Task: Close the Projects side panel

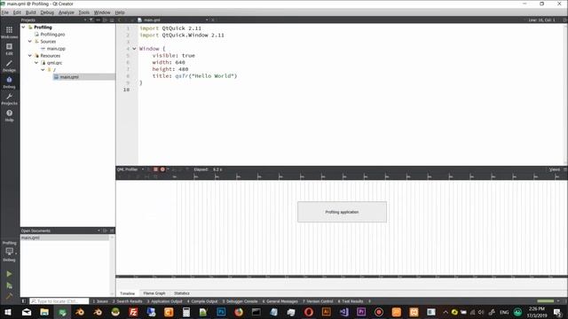Action: pos(112,19)
